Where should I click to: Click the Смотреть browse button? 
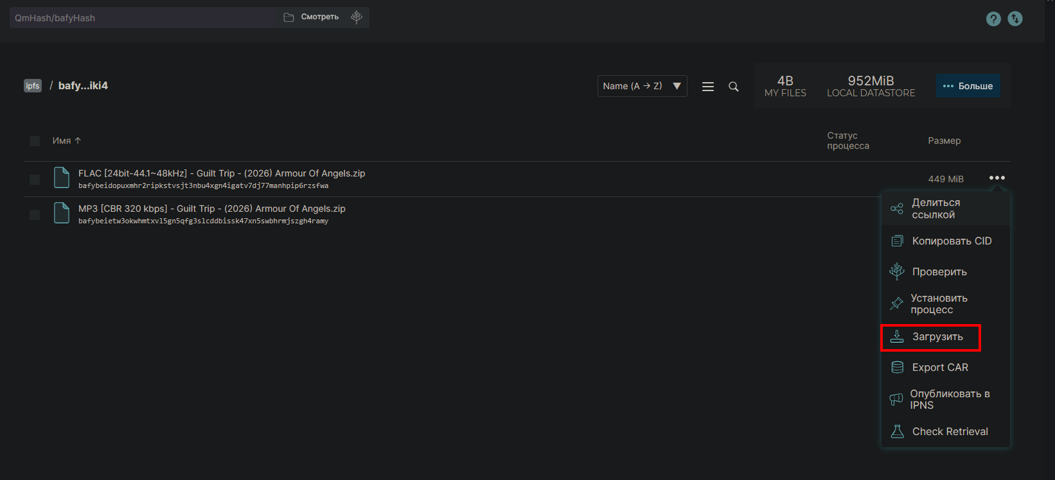point(312,17)
